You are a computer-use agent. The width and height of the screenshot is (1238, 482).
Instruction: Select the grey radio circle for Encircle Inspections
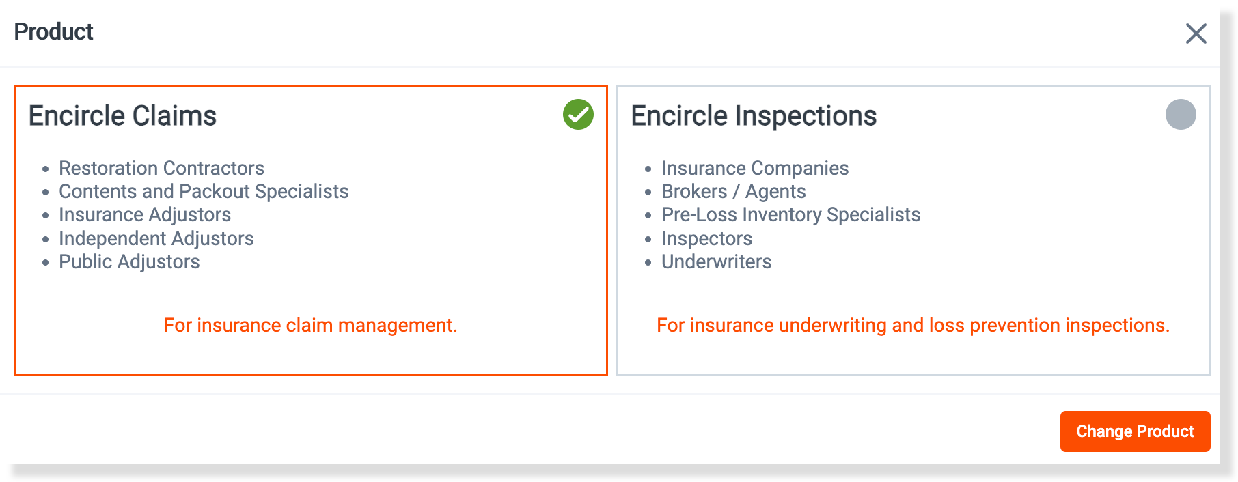[x=1181, y=114]
